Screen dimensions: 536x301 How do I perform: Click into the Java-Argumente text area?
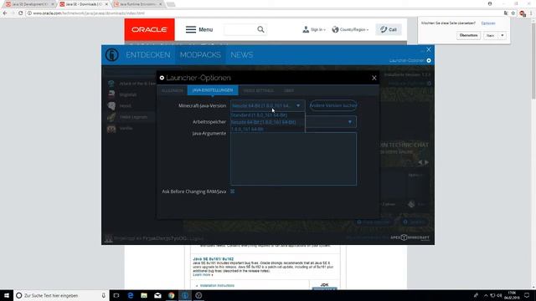click(293, 159)
